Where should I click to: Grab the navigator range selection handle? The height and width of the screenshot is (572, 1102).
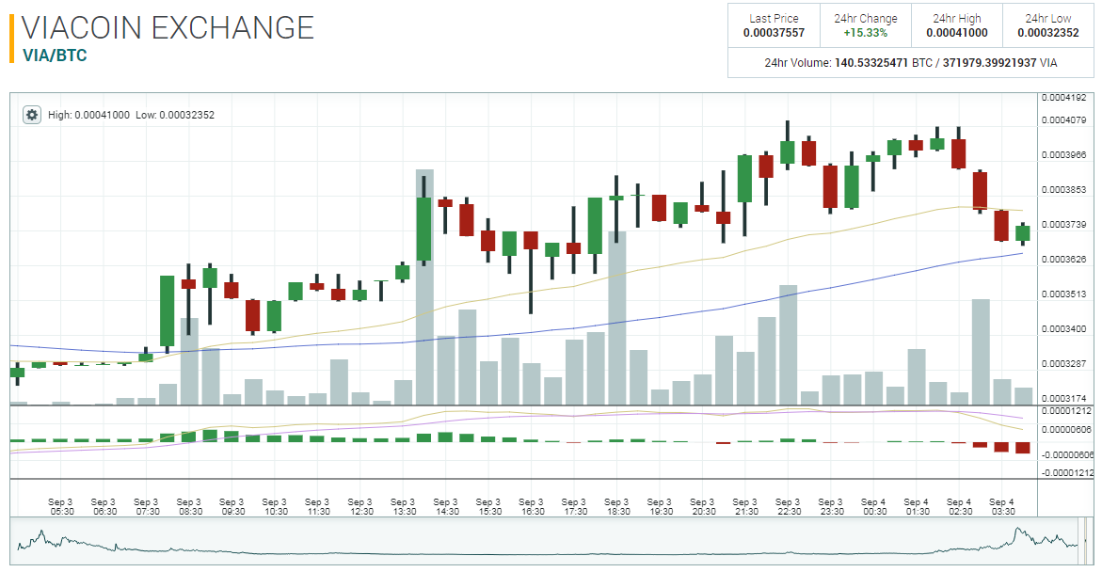(x=1081, y=541)
